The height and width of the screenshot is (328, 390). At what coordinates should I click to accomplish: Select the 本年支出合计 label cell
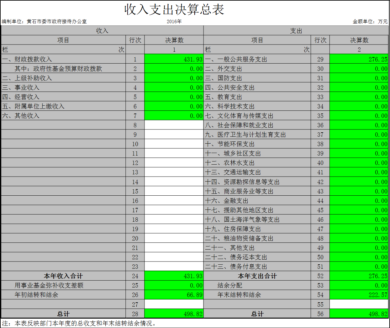pos(257,276)
